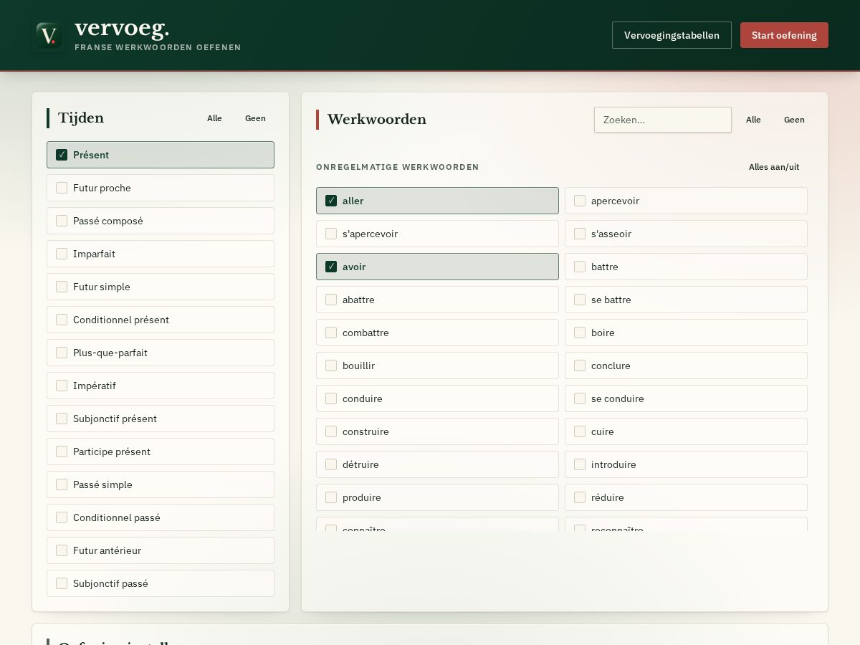Viewport: 860px width, 645px height.
Task: Enable the verb conclure
Action: pos(686,365)
